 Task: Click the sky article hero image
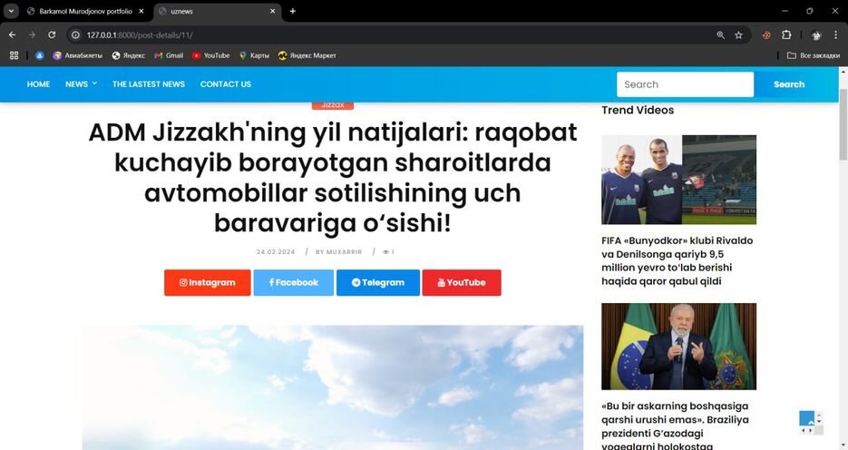tap(333, 387)
